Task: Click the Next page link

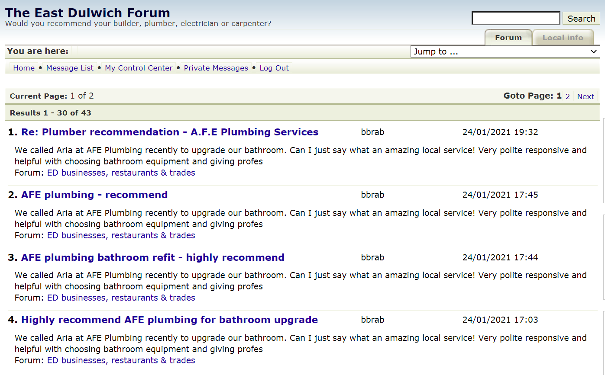Action: click(x=586, y=96)
